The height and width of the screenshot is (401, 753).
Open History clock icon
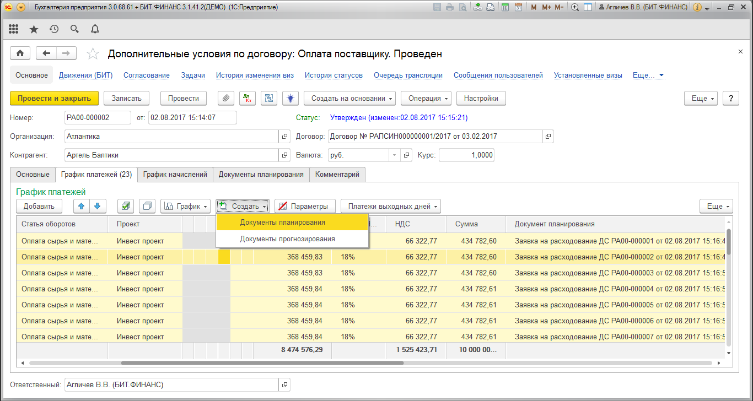pos(54,29)
